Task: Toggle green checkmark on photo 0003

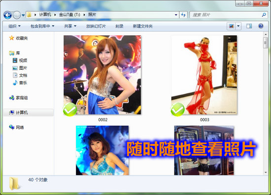Action: (x=177, y=110)
